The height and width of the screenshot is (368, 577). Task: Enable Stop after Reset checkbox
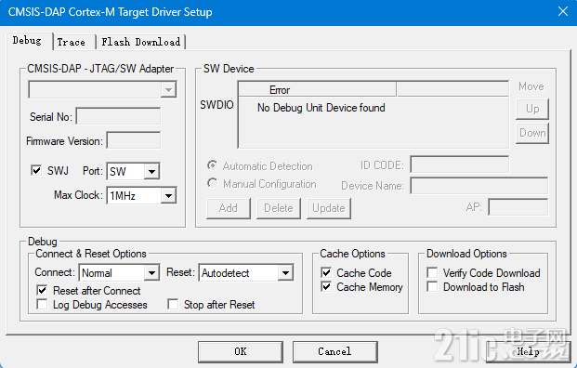173,304
